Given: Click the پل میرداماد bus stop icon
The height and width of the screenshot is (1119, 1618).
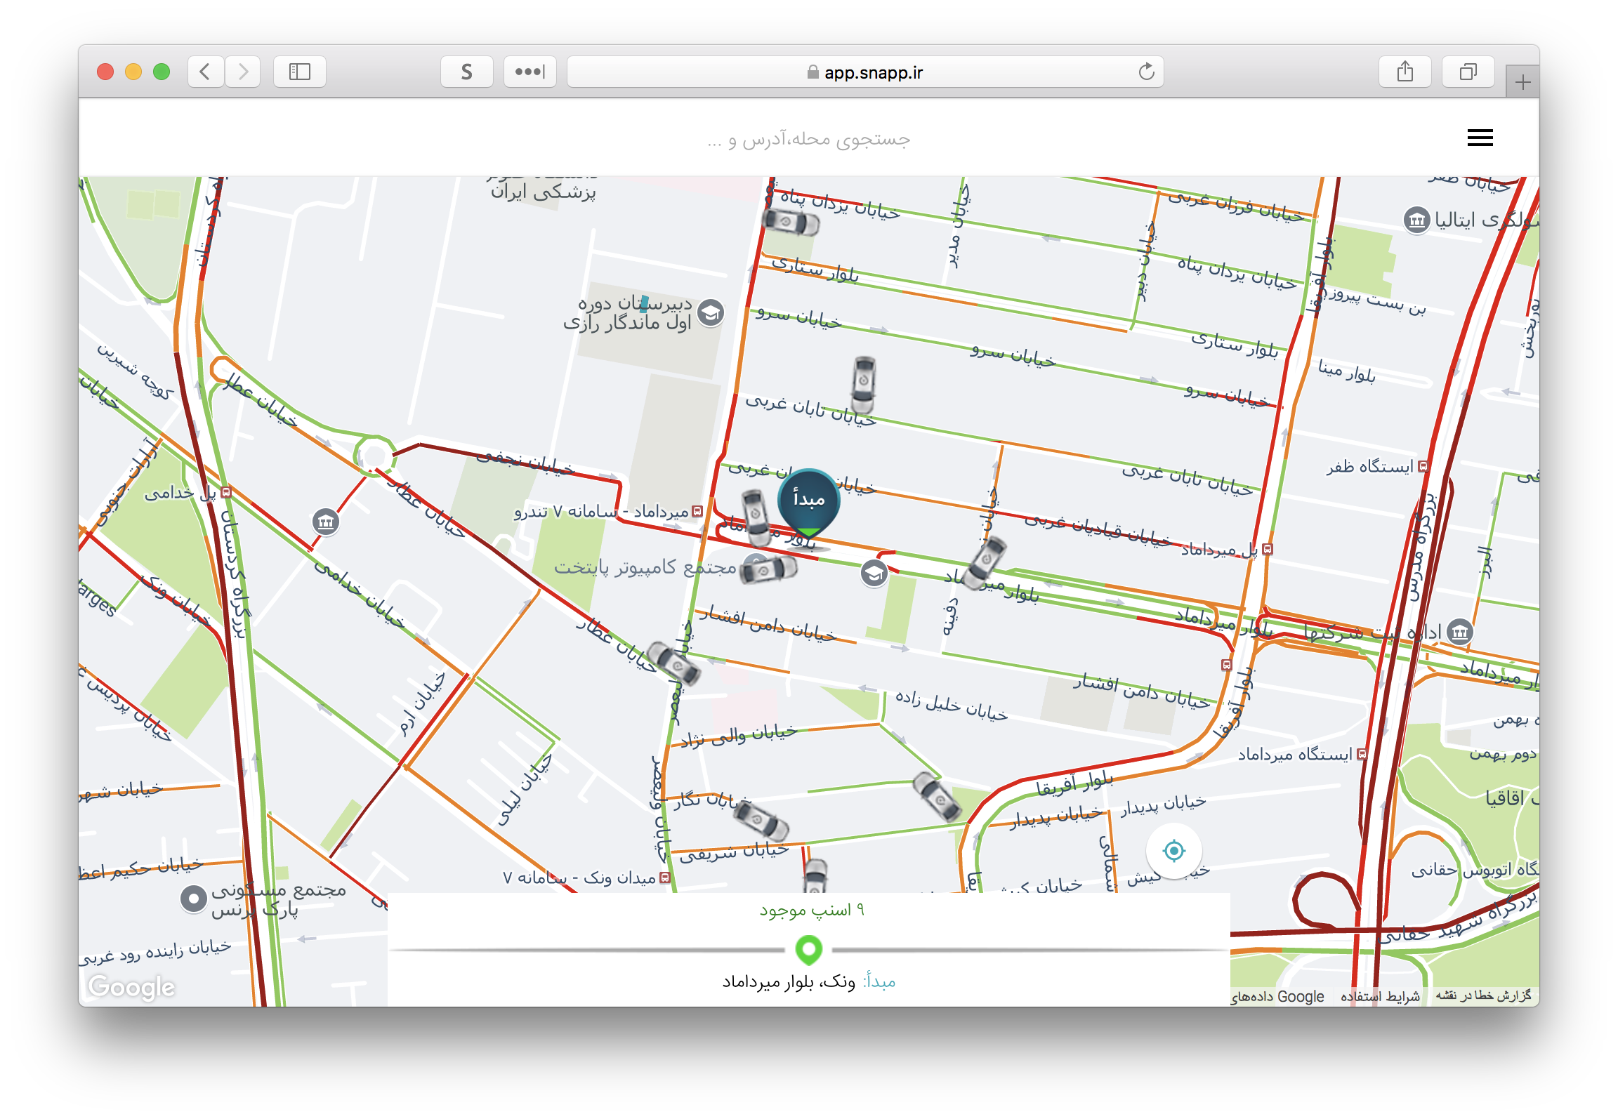Looking at the screenshot, I should click(x=1268, y=549).
